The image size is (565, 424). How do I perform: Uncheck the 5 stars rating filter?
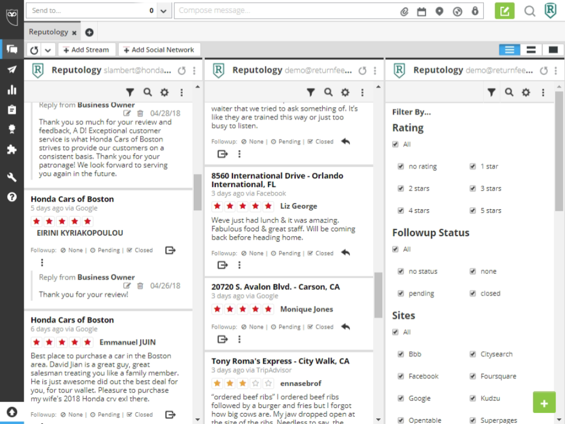click(473, 210)
